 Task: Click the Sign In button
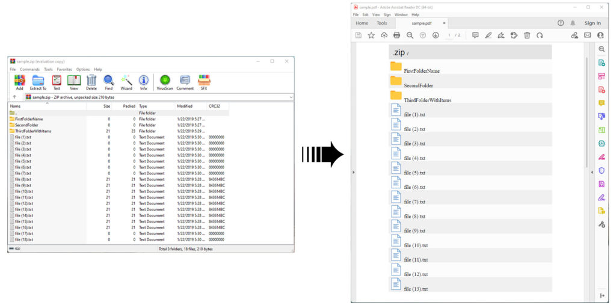(x=593, y=23)
